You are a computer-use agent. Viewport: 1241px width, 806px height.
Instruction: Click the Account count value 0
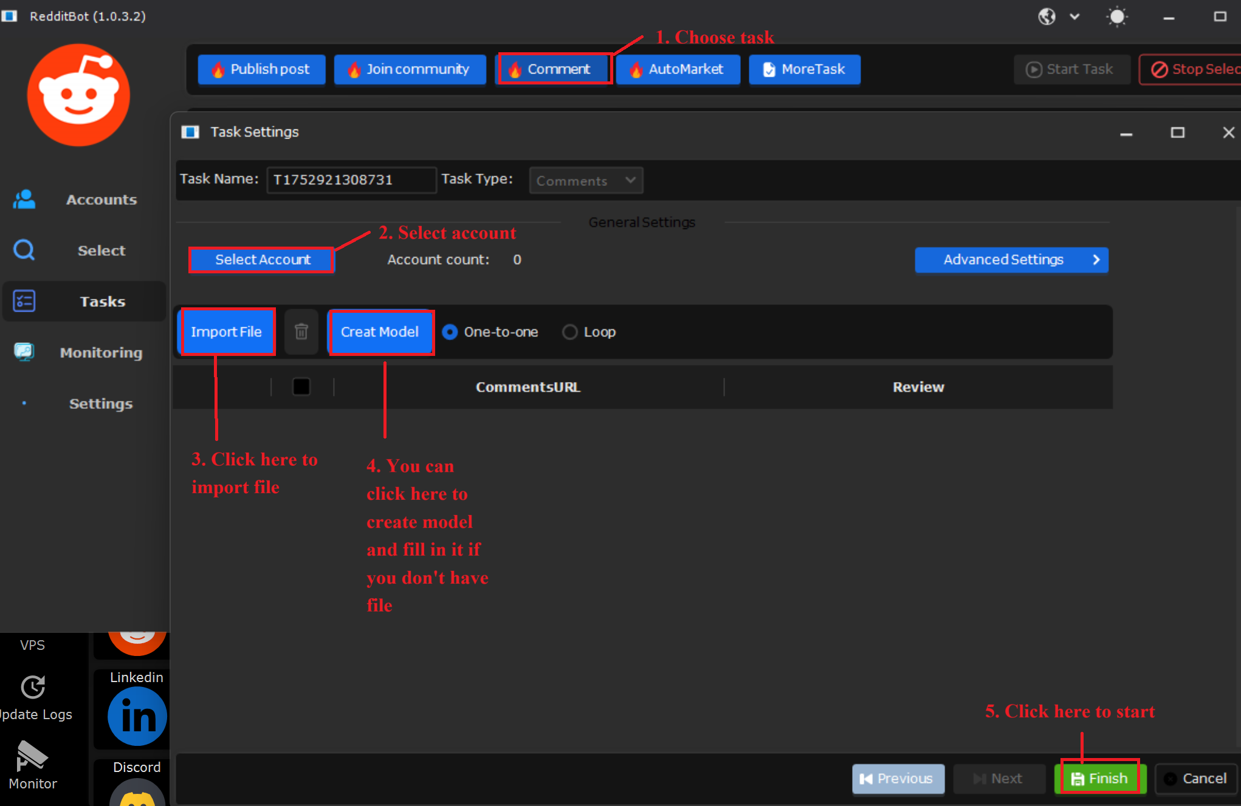coord(517,260)
